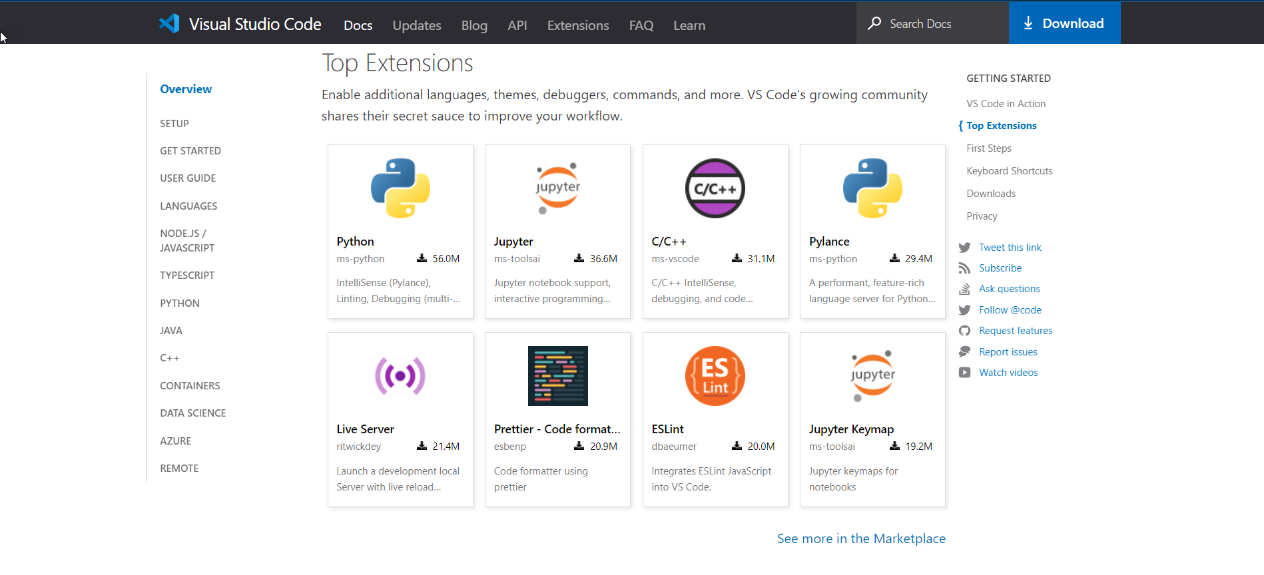
Task: Click the RSS icon beside Subscribe
Action: (964, 268)
